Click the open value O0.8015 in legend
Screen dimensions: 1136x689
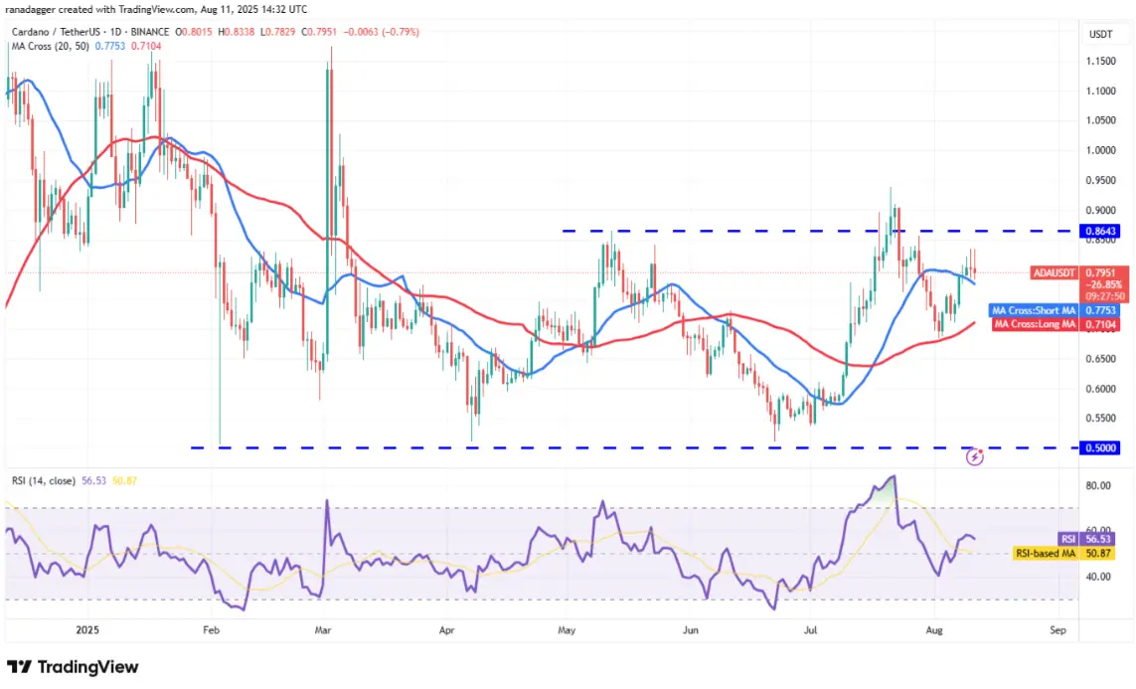click(x=194, y=32)
